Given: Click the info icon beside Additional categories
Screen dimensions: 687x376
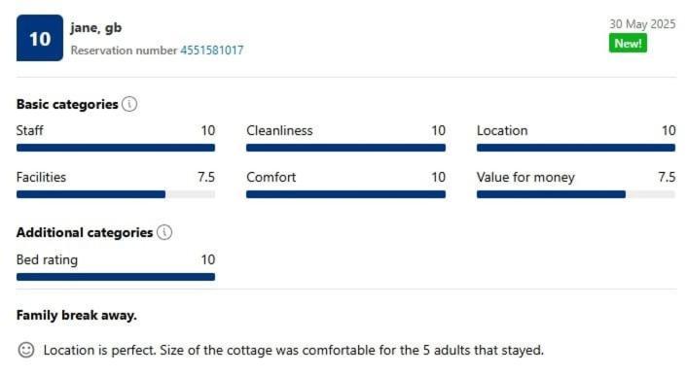Looking at the screenshot, I should tap(164, 232).
